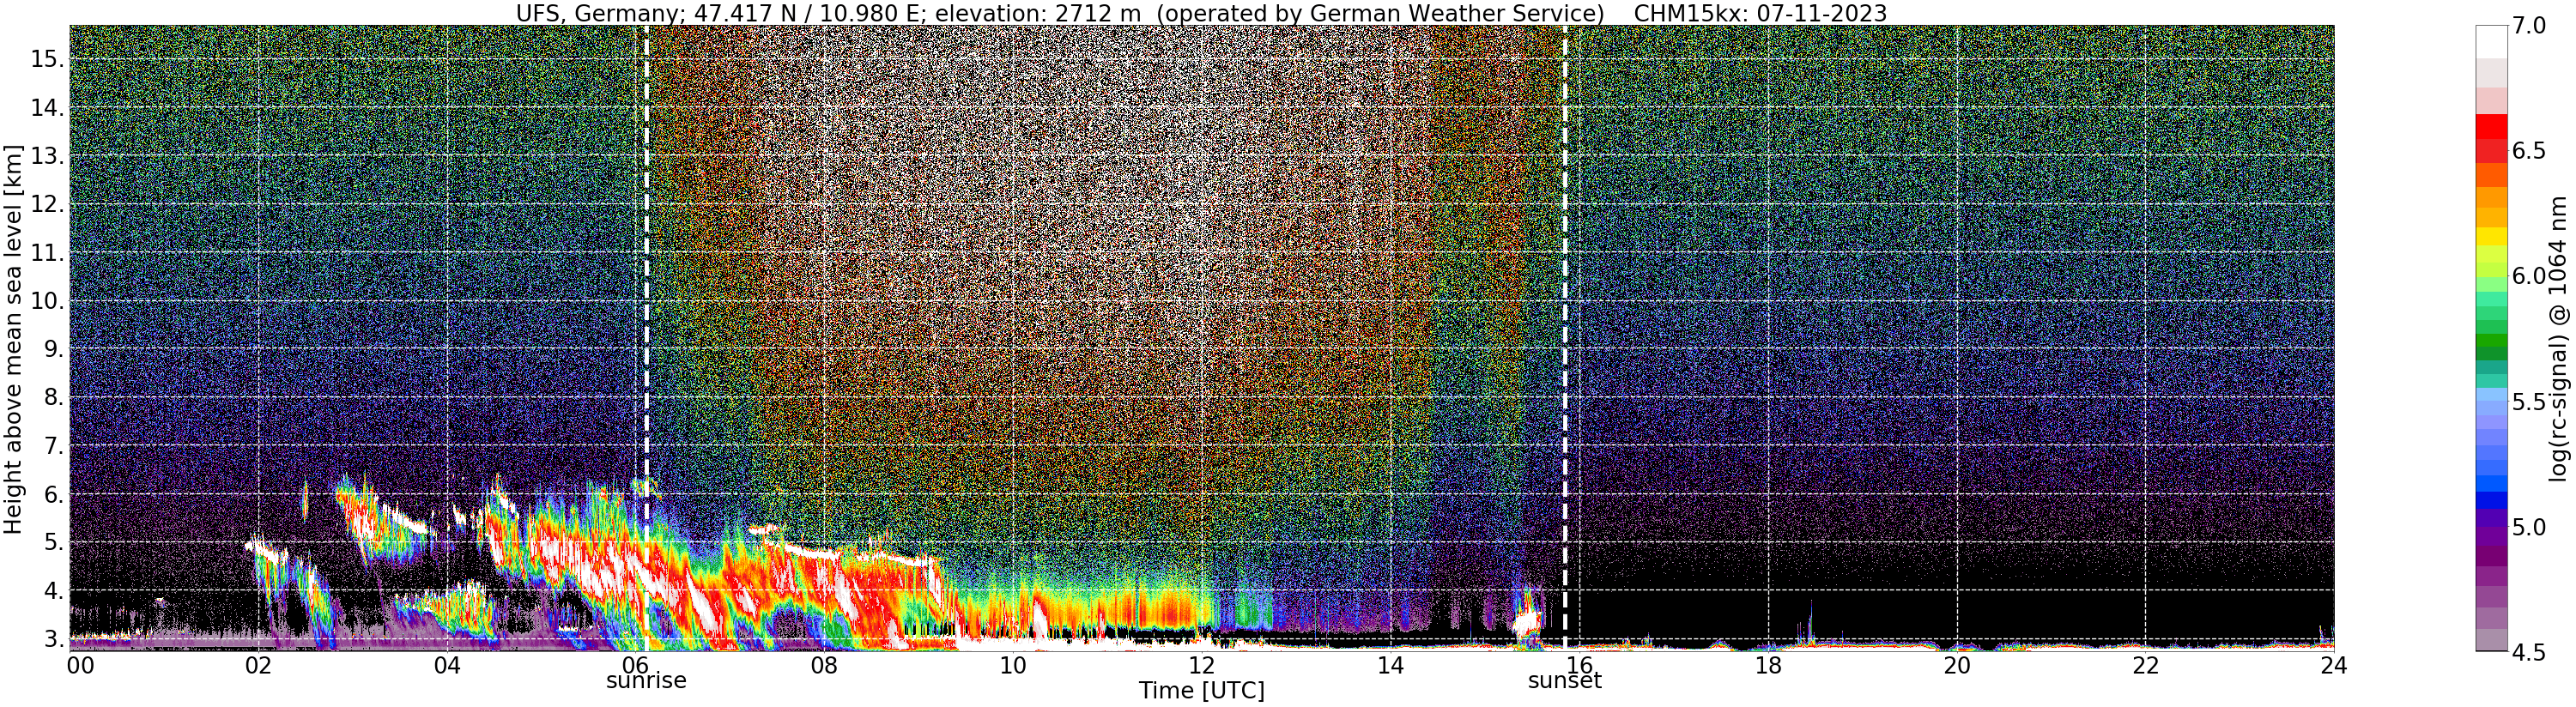The width and height of the screenshot is (2576, 707).
Task: Click the '08' tick on the time axis
Action: (824, 665)
